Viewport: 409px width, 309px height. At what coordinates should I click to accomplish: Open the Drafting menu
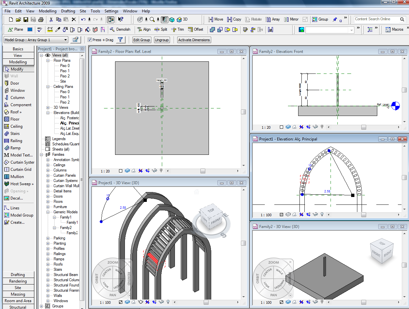tap(68, 11)
